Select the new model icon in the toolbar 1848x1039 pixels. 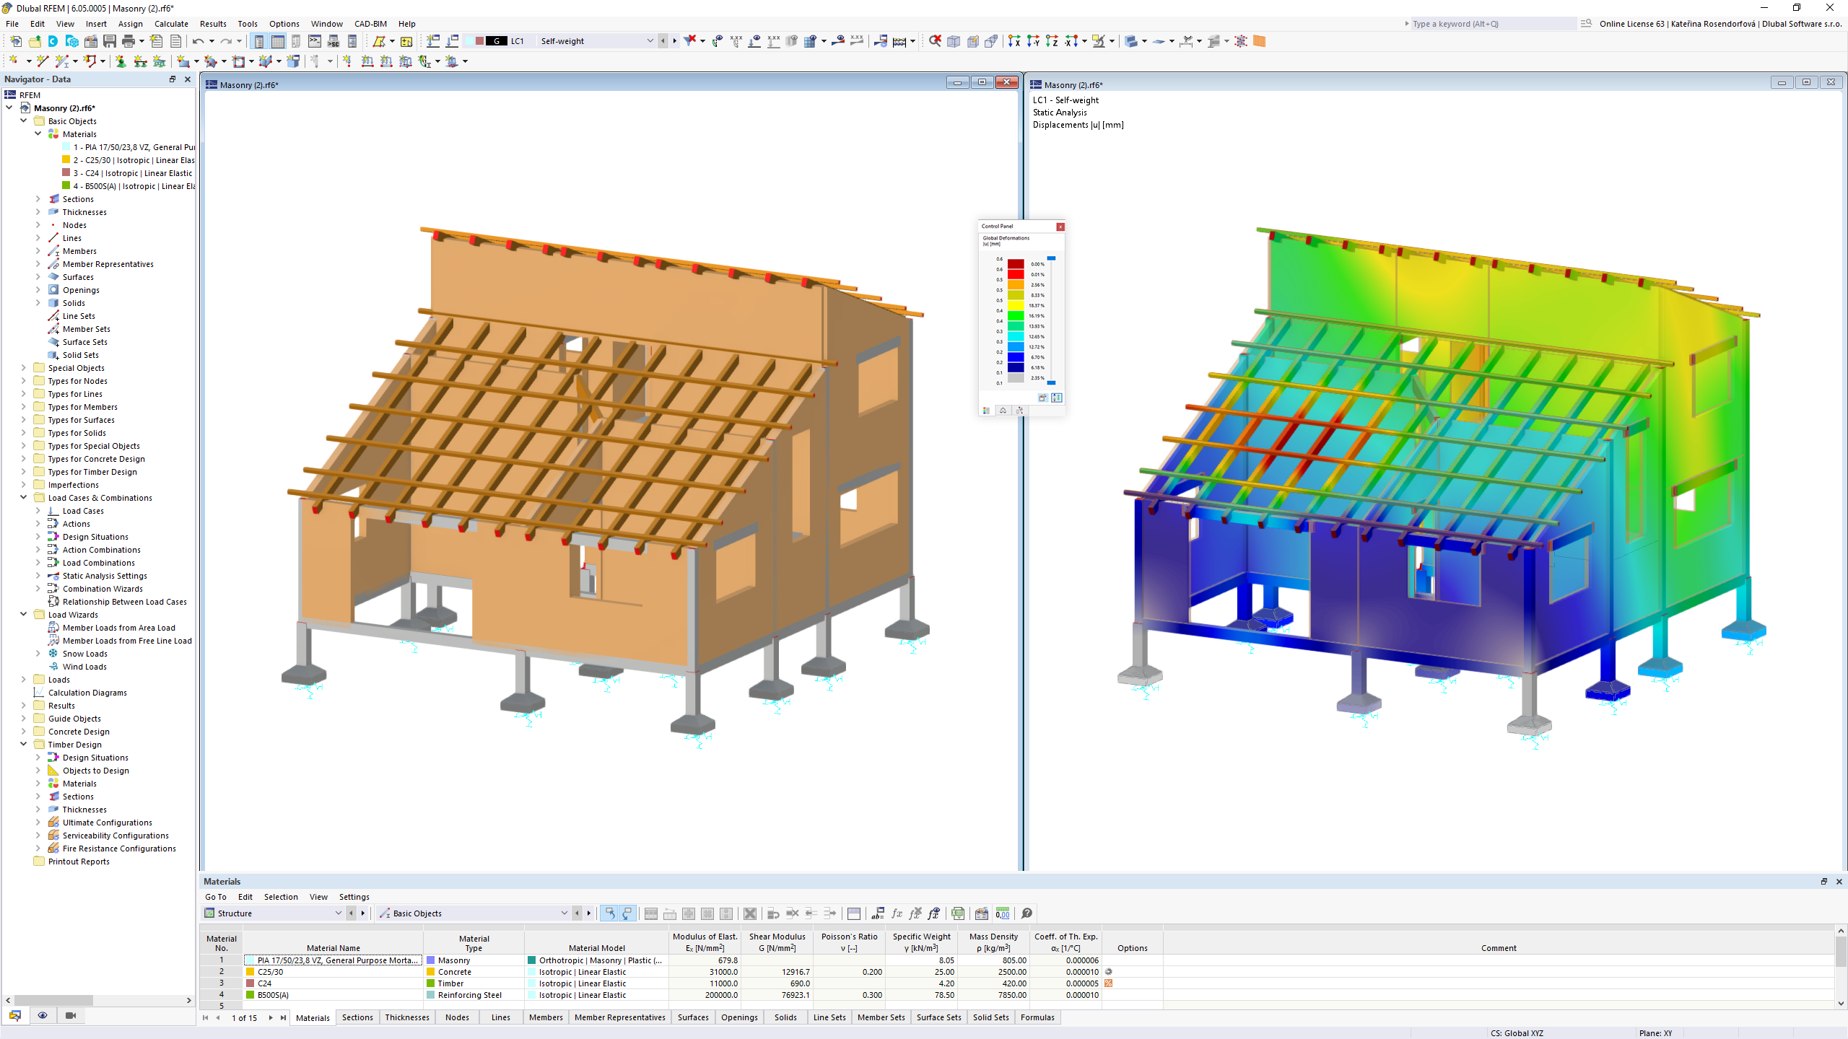click(16, 41)
